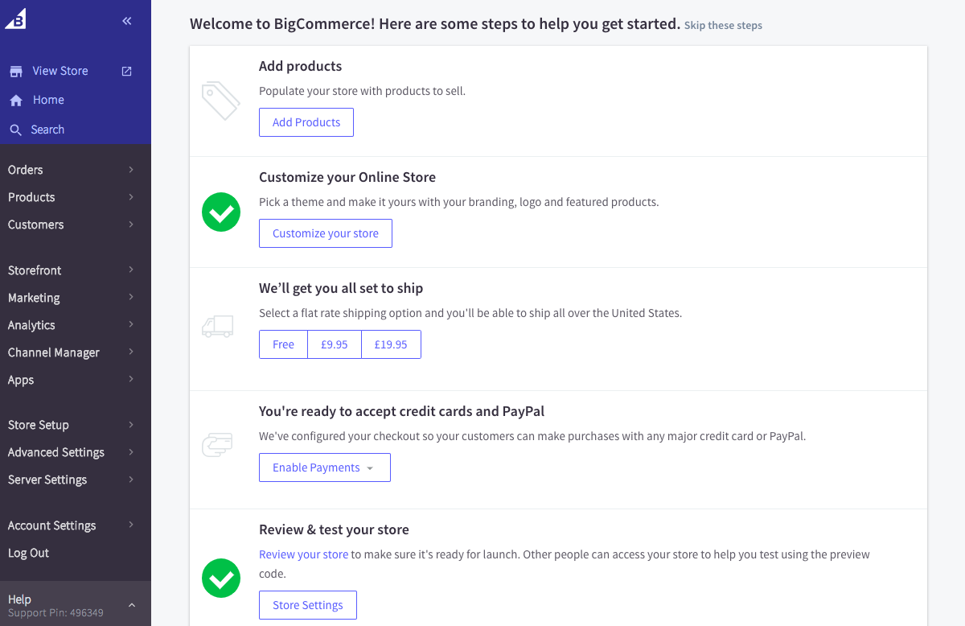Collapse sidebar with double-chevron icon
The height and width of the screenshot is (626, 965).
coord(127,21)
